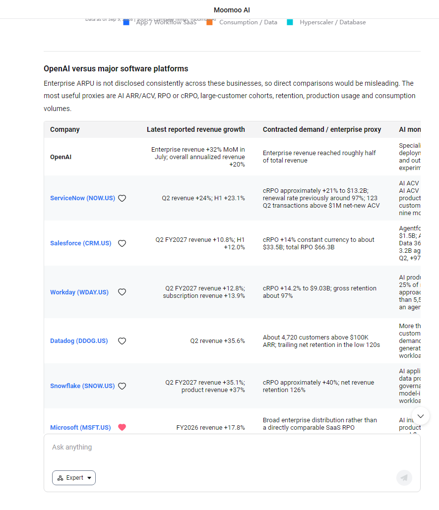
Task: Click the OpenAI versus major software platforms heading
Action: pos(116,68)
